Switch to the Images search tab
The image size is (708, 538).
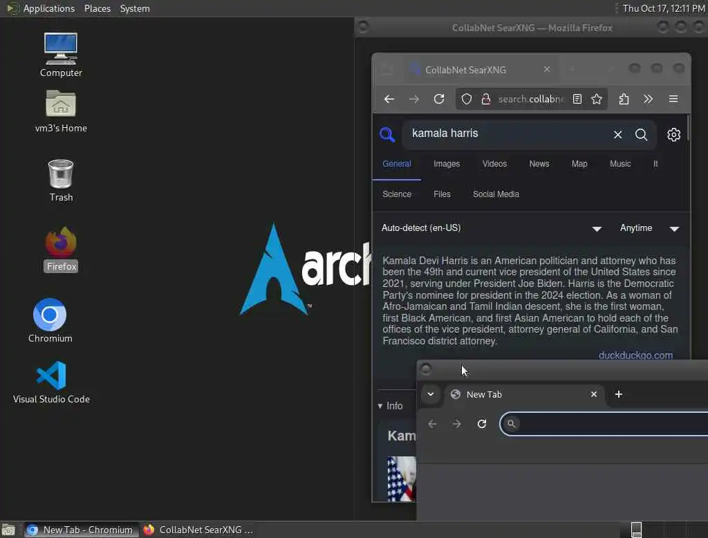(x=447, y=164)
